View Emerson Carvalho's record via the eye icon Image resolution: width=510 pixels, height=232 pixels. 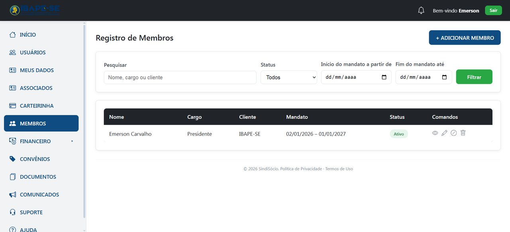tap(435, 133)
